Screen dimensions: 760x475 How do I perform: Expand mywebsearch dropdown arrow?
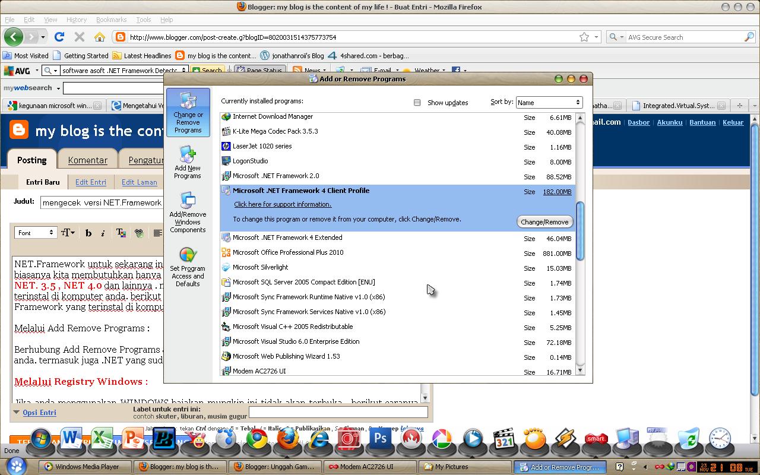click(58, 88)
